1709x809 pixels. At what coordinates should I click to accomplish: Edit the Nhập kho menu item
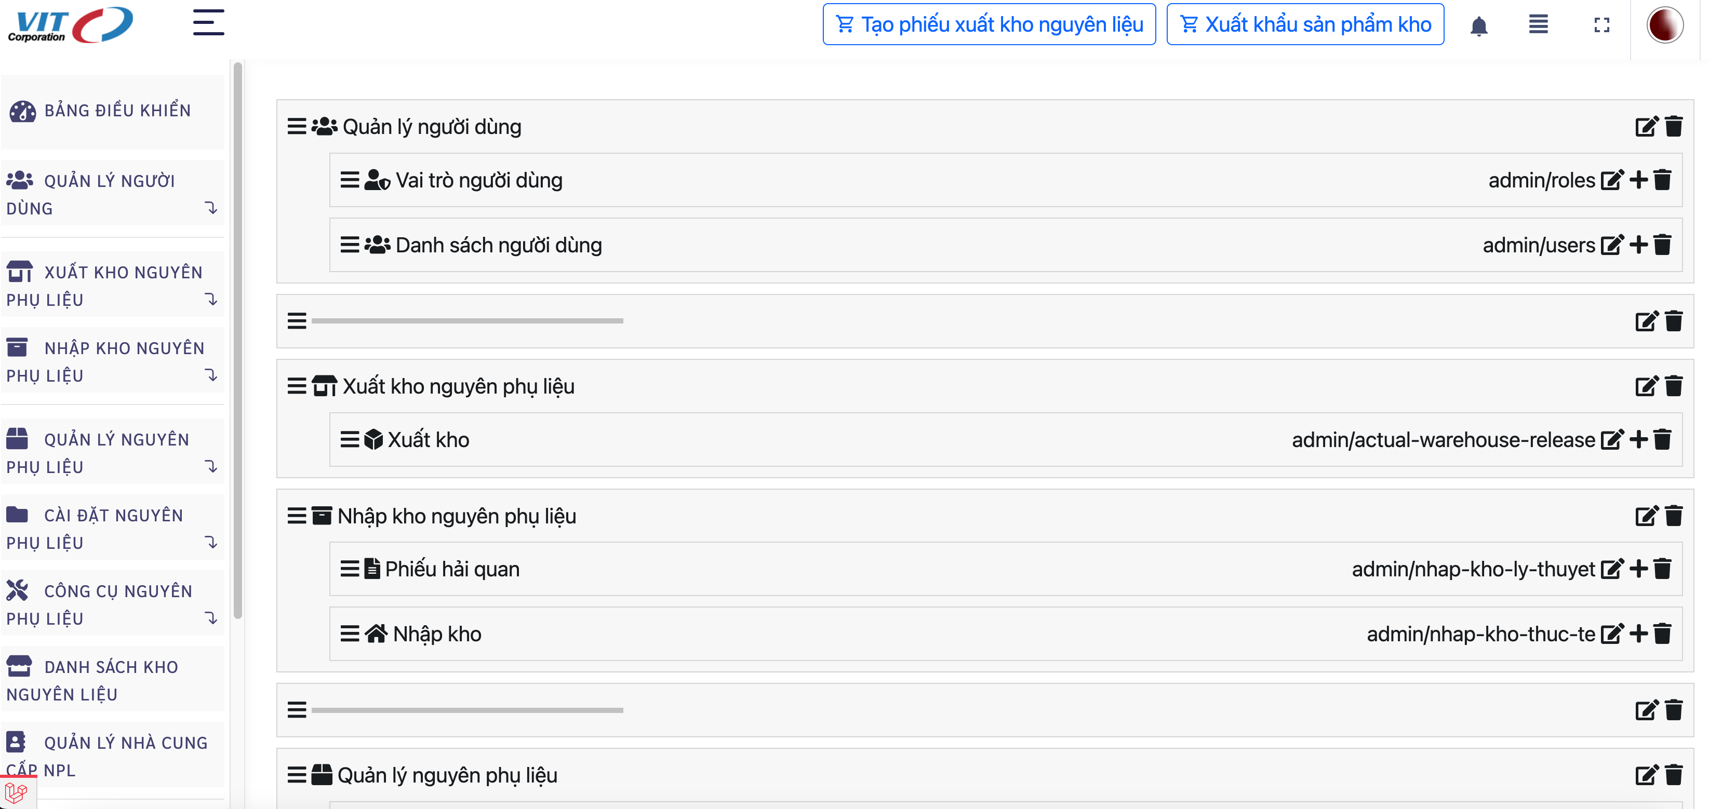tap(1611, 634)
